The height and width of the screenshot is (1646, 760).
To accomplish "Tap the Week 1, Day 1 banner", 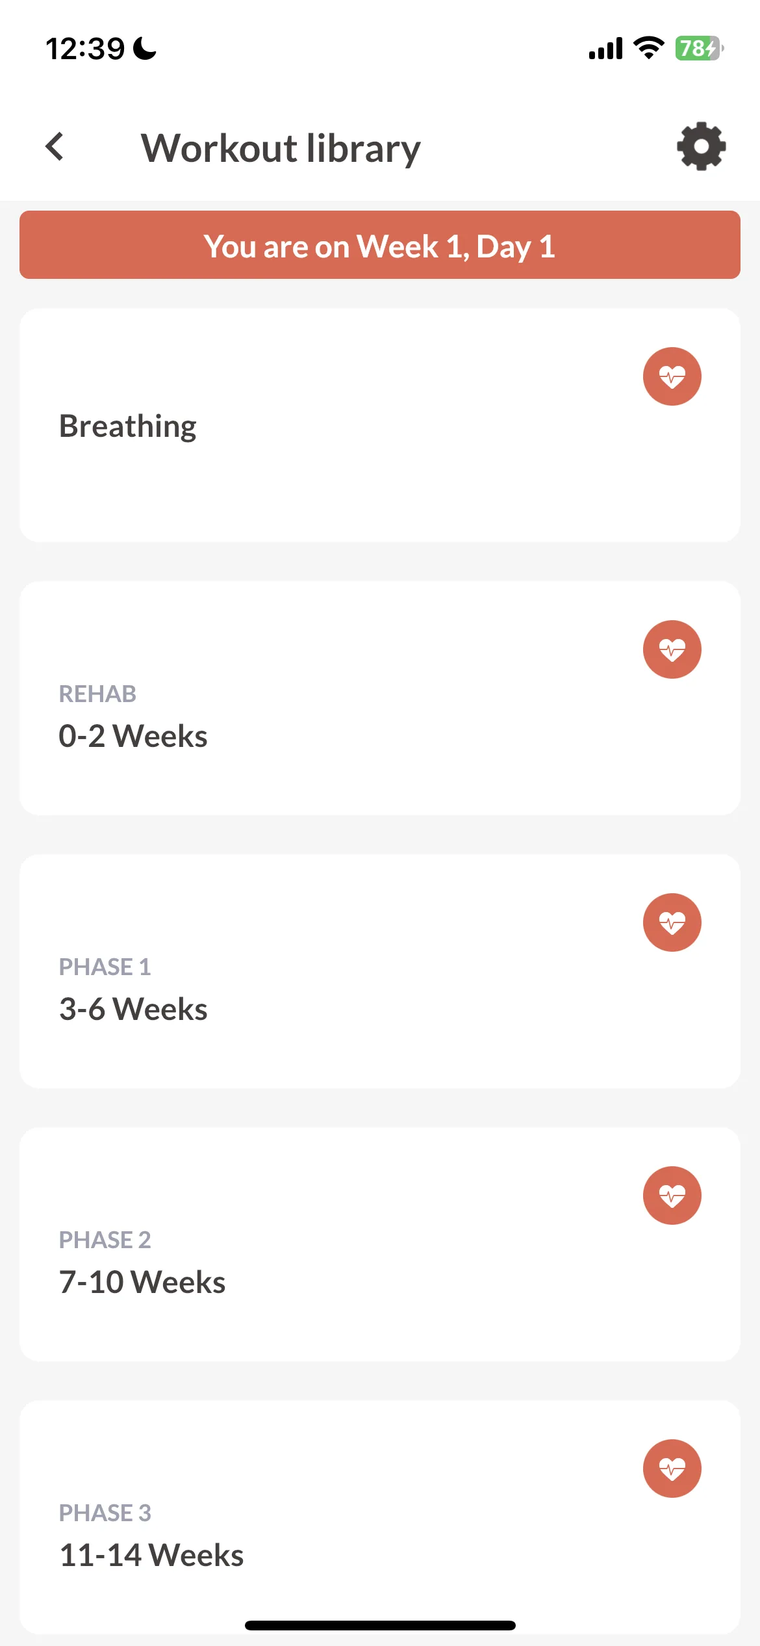I will [380, 245].
